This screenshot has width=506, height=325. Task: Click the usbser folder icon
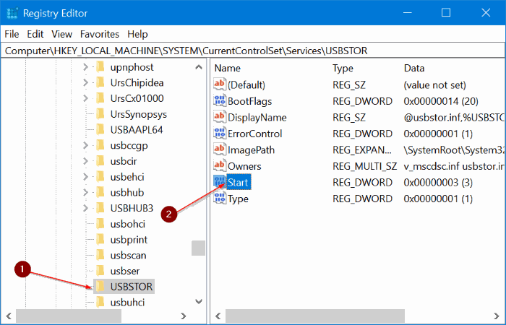(x=100, y=271)
